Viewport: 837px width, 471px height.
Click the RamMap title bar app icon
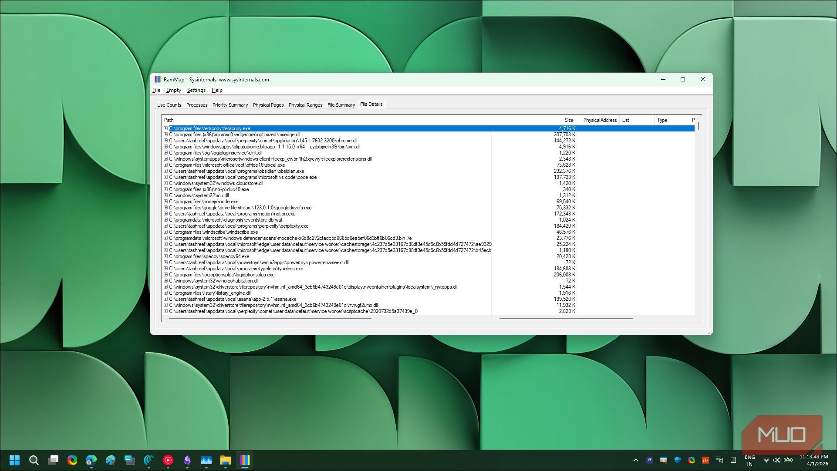tap(158, 79)
